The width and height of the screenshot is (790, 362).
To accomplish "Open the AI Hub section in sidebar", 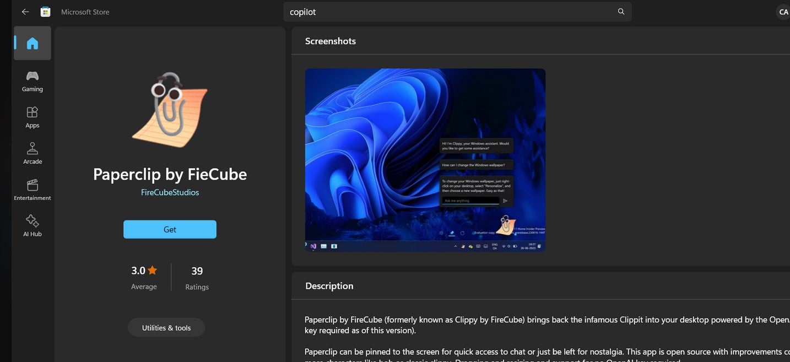I will [x=33, y=226].
